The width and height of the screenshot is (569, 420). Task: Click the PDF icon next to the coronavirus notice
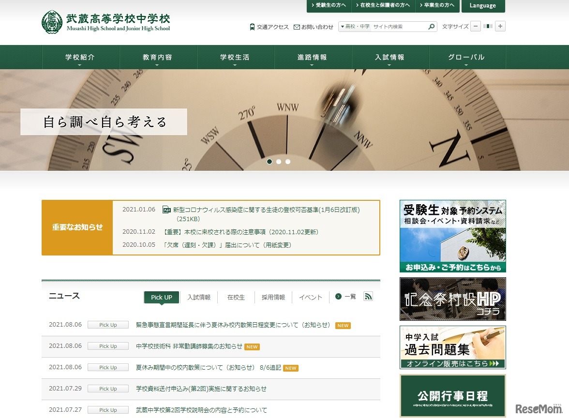166,209
